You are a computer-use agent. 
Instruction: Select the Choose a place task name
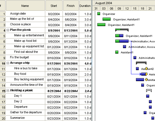pyautogui.click(x=20, y=24)
